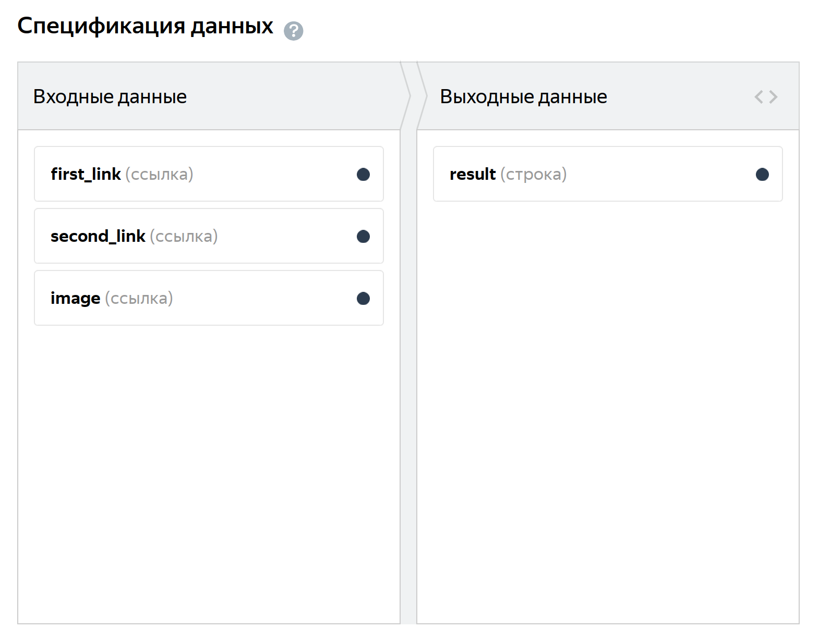Click the (ссылка) type label of second_link
The height and width of the screenshot is (641, 819).
184,236
